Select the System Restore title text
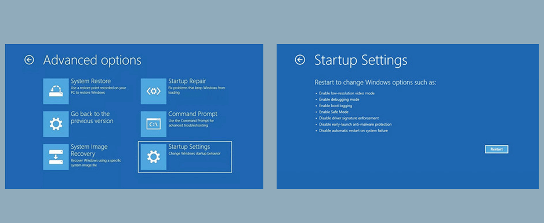544x223 pixels. point(91,81)
